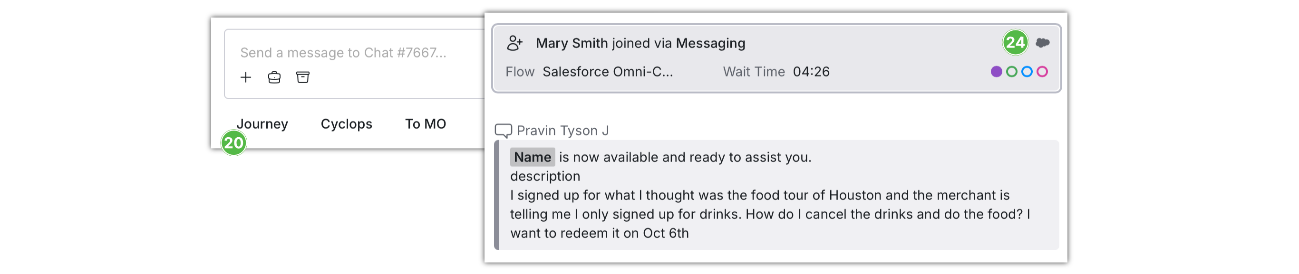
Task: Select the To MO tab
Action: tap(425, 124)
